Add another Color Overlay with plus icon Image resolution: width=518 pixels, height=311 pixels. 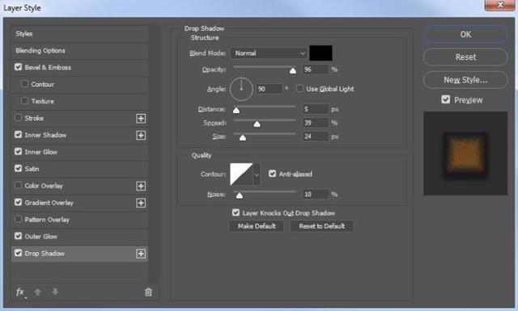tap(141, 186)
